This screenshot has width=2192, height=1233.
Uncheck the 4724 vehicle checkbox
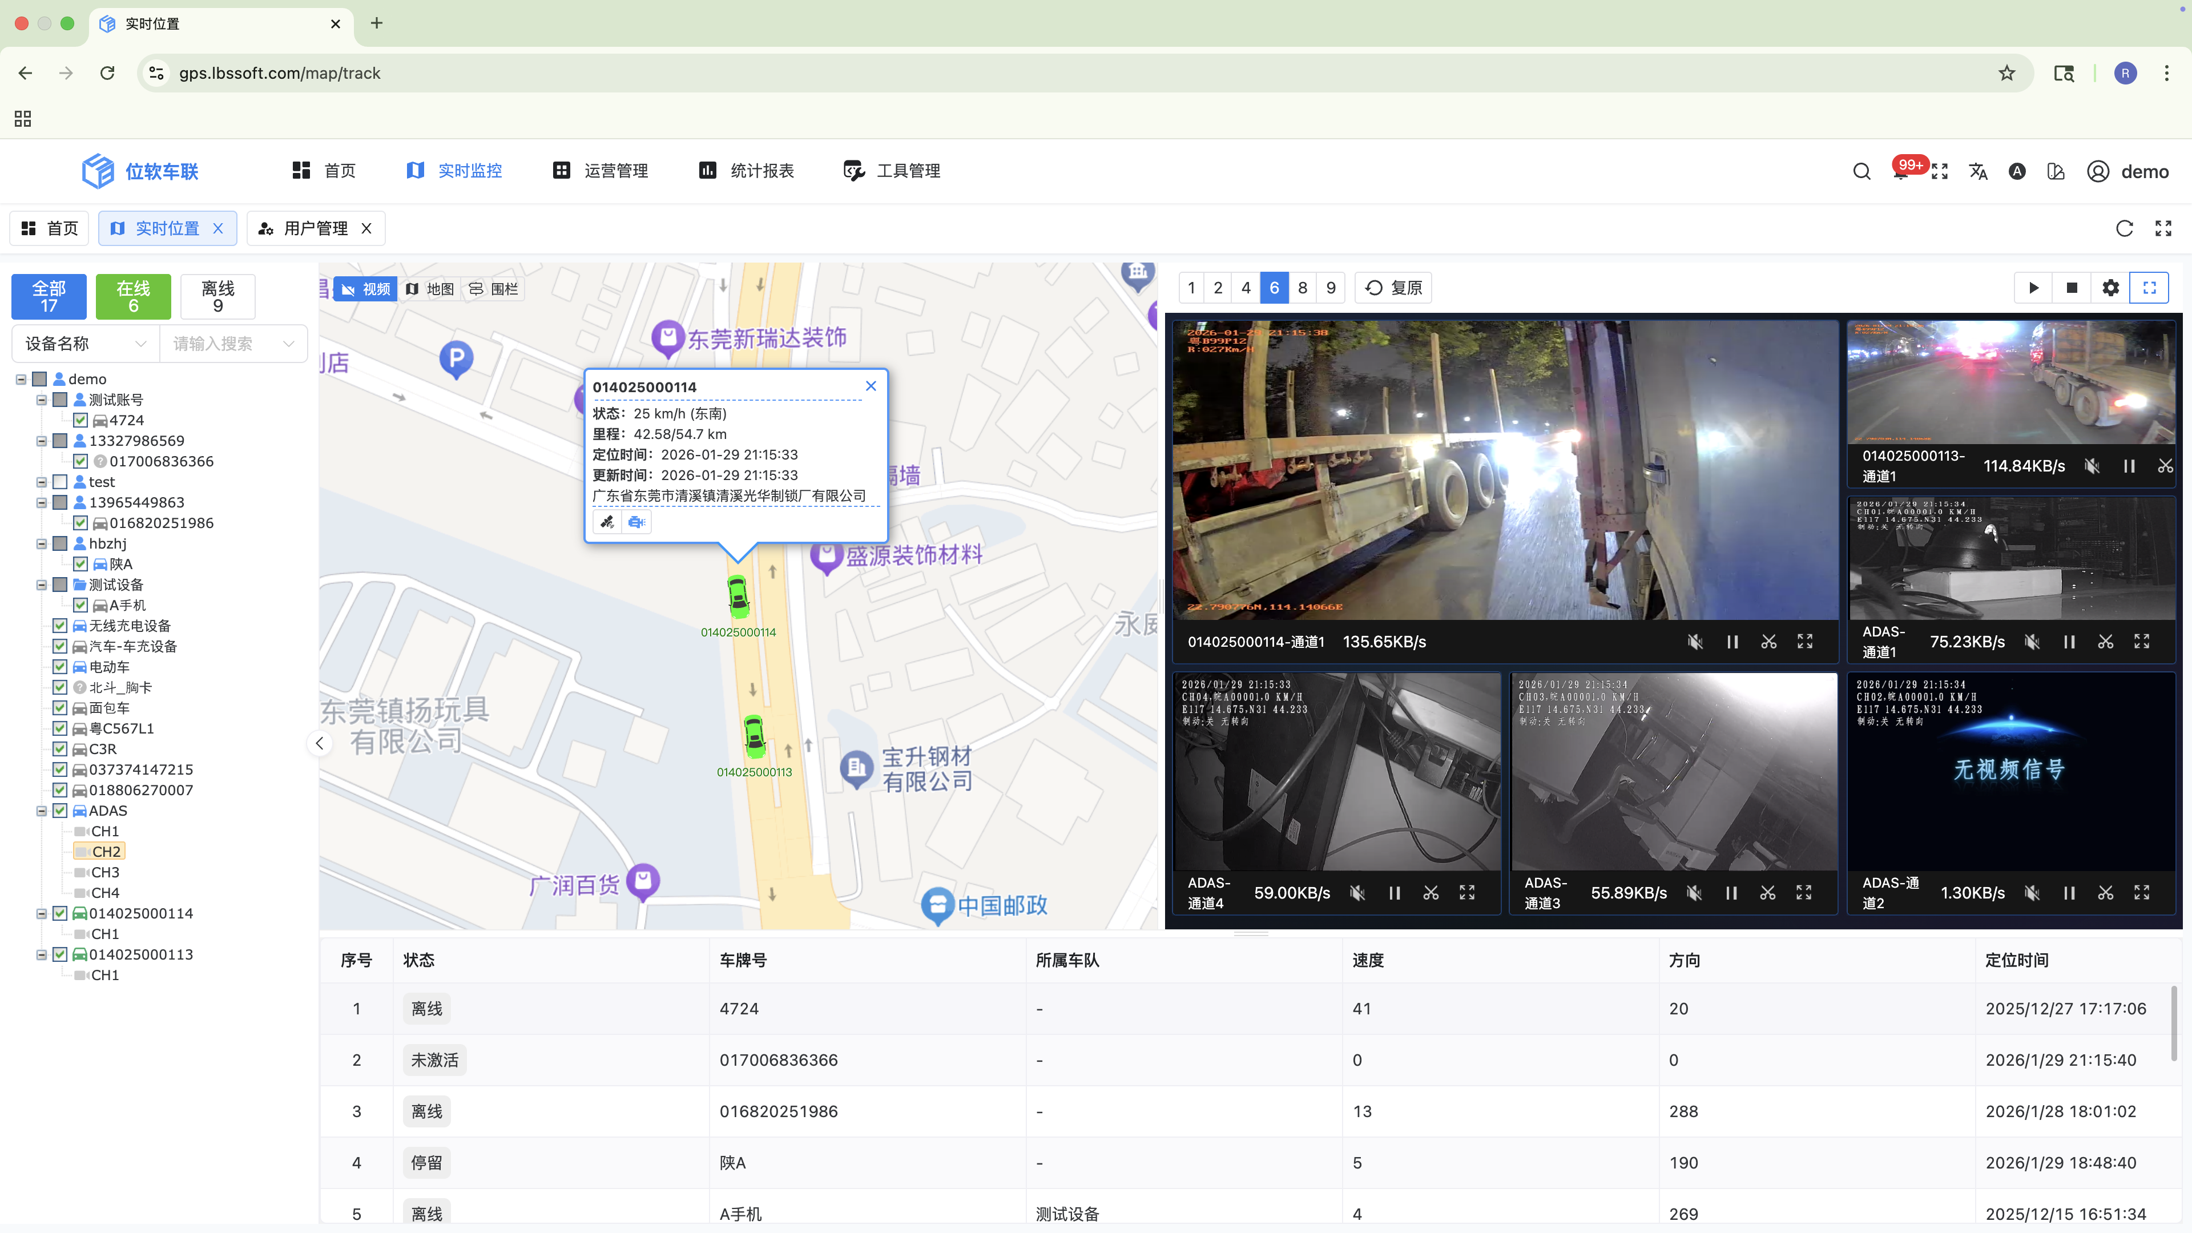click(81, 420)
